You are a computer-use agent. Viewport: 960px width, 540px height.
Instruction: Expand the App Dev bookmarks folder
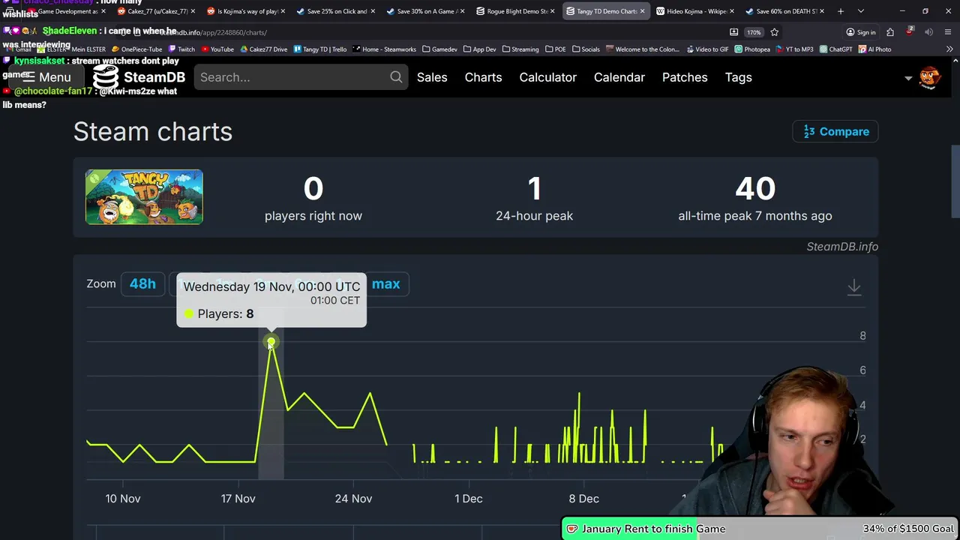(479, 49)
